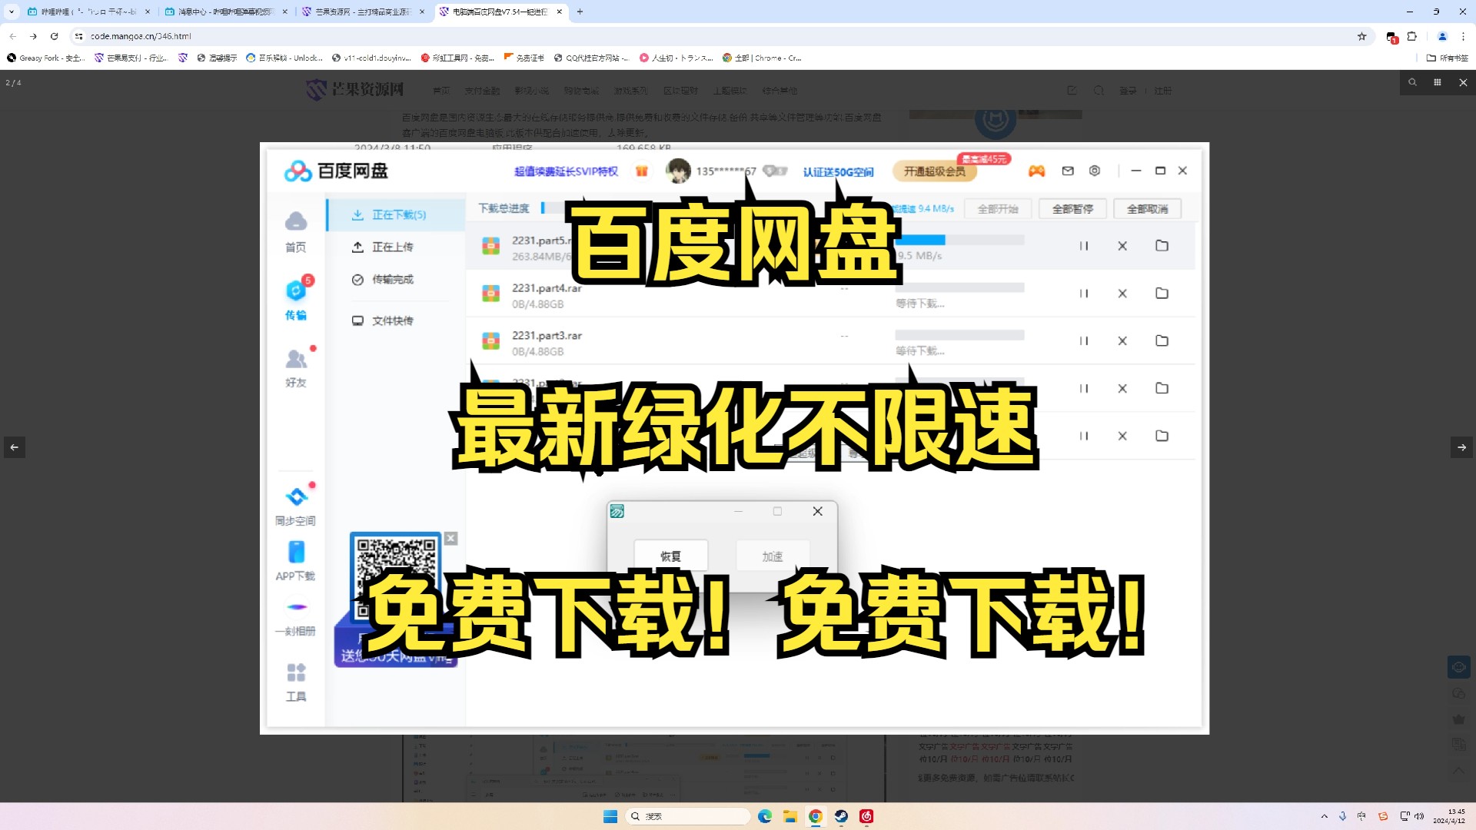Go to the next image in lightbox
Viewport: 1476px width, 830px height.
1461,447
